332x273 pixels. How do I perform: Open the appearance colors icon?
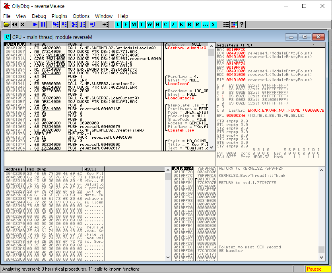point(234,25)
